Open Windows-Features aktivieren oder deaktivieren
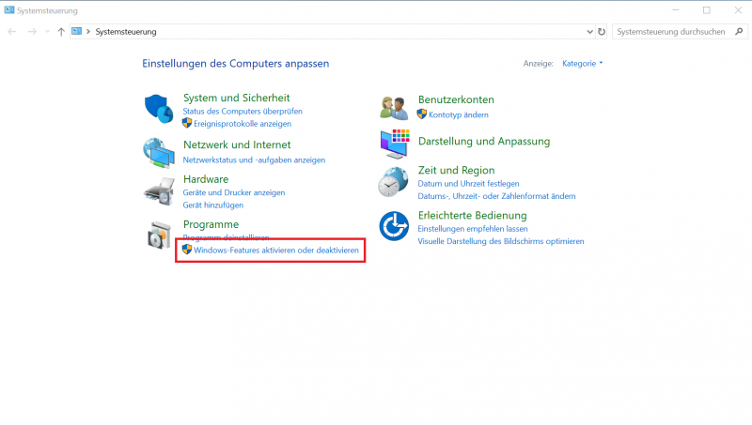This screenshot has height=425, width=752. click(x=275, y=250)
